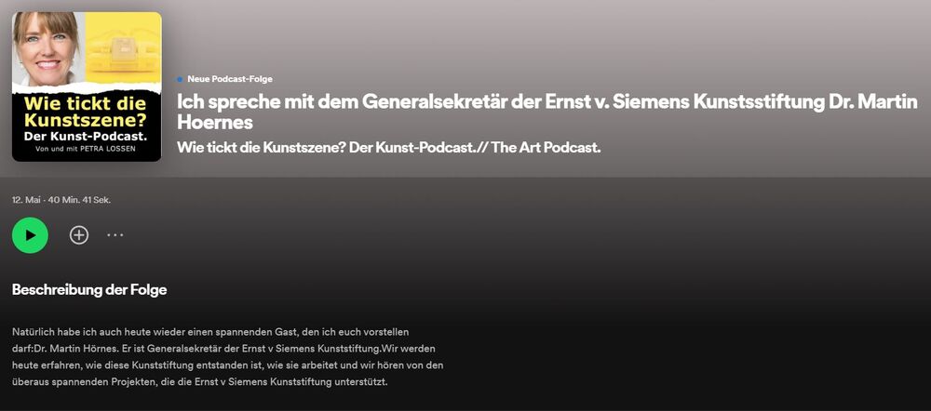Click the episode title about the Generalsekretär
This screenshot has height=411, width=931.
tap(546, 112)
